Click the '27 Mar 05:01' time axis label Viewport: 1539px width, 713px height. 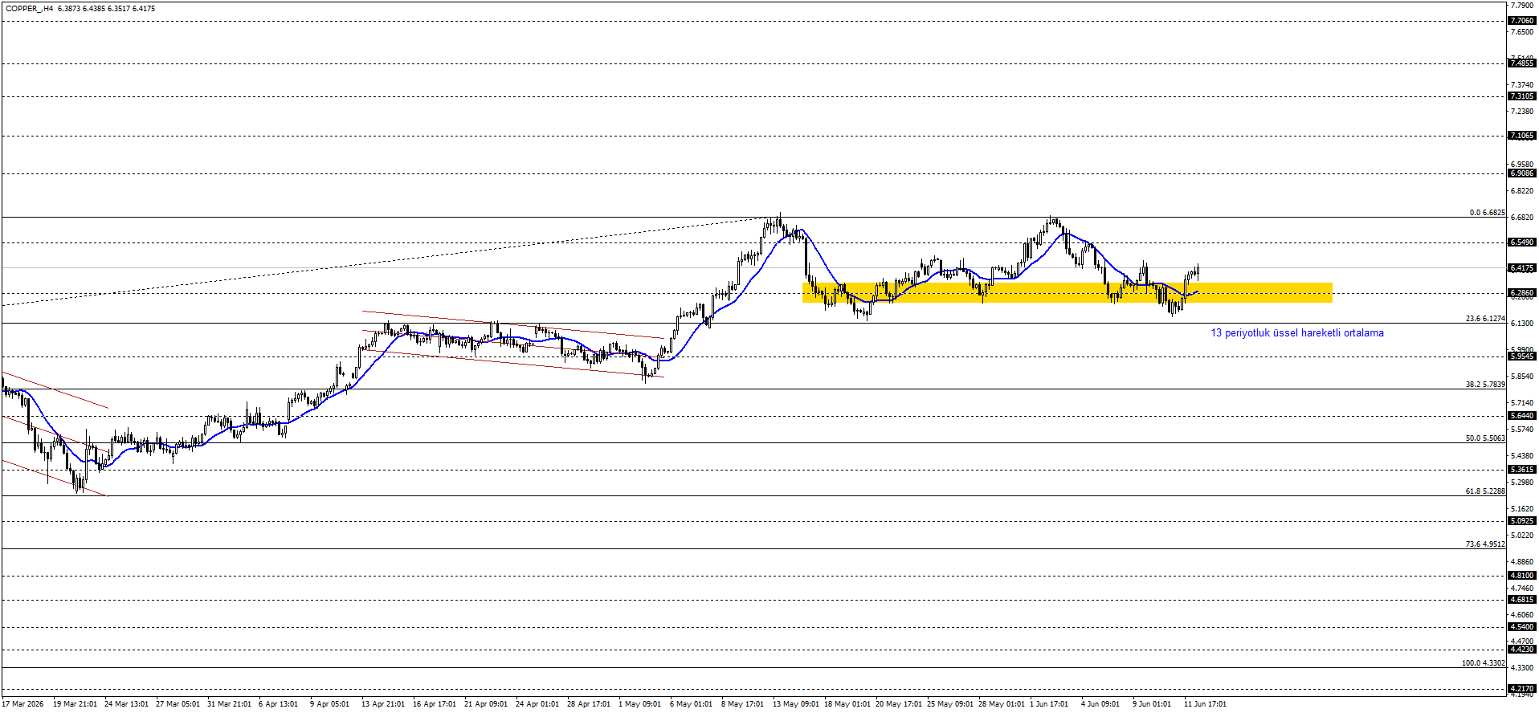tap(178, 704)
